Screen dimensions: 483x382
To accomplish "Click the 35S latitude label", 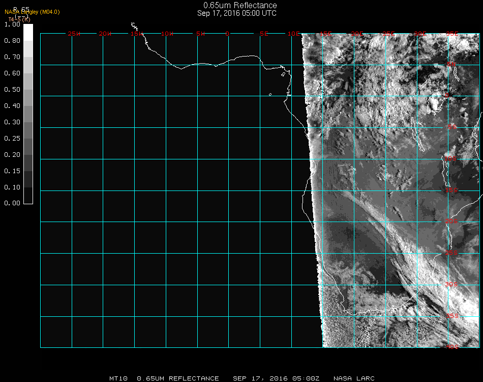I will point(452,316).
